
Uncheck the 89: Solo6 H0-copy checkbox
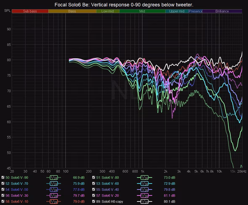click(x=94, y=201)
